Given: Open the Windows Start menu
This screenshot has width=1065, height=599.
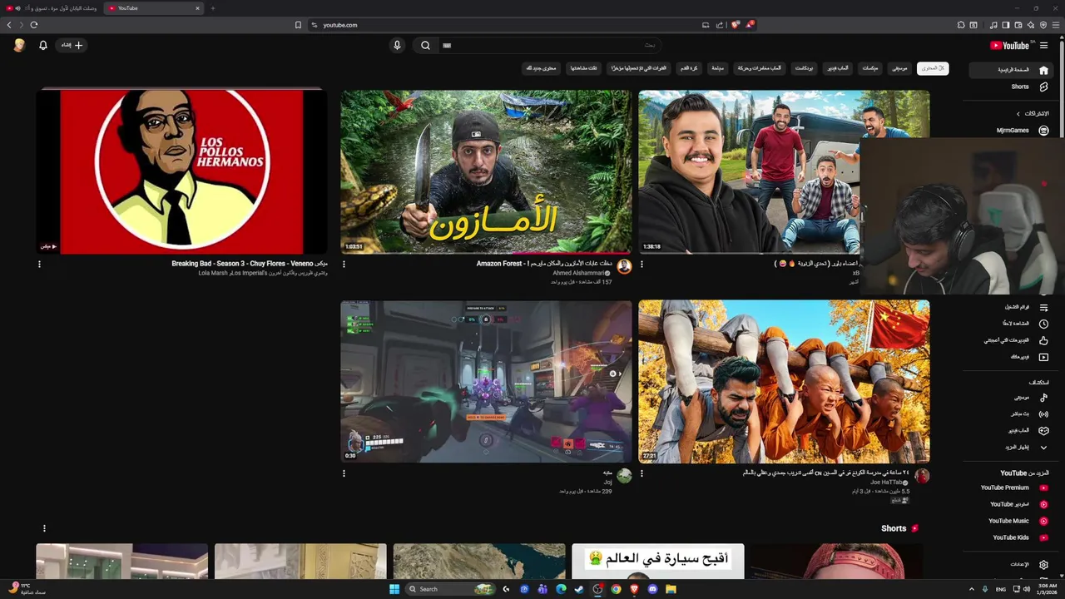Looking at the screenshot, I should 394,589.
